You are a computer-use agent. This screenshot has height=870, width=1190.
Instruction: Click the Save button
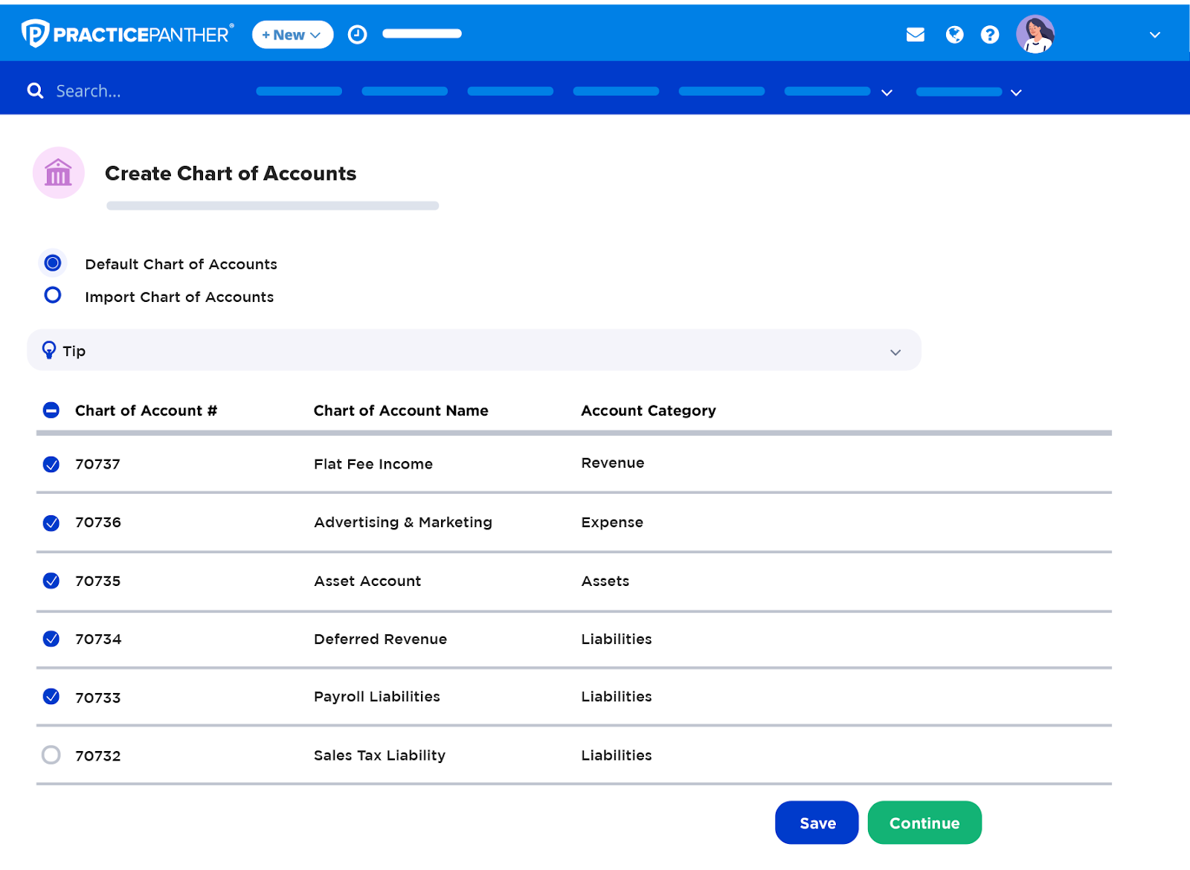pyautogui.click(x=817, y=822)
